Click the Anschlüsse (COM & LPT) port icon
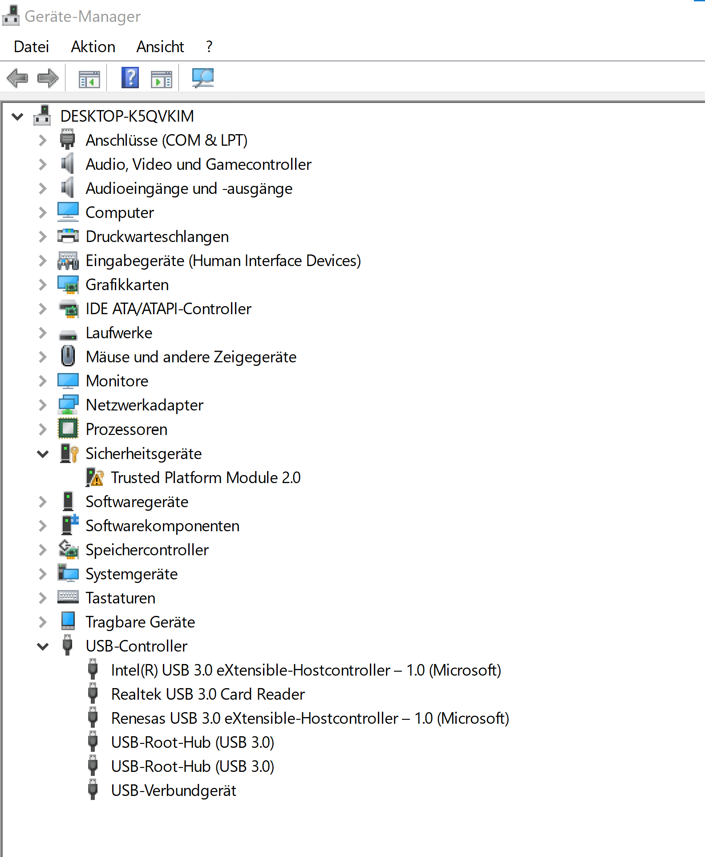The width and height of the screenshot is (705, 857). [x=68, y=139]
